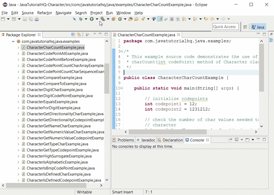The height and width of the screenshot is (195, 274).
Task: Click the Back navigation arrow icon
Action: tap(212, 19)
